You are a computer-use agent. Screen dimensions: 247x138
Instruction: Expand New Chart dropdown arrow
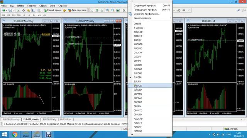point(6,10)
